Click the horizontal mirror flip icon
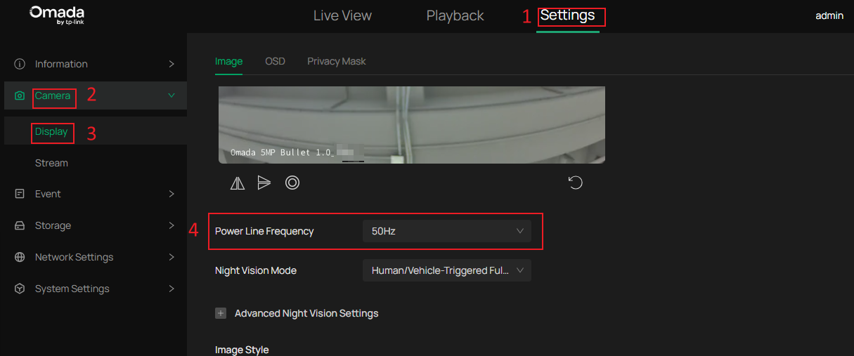 [x=238, y=183]
